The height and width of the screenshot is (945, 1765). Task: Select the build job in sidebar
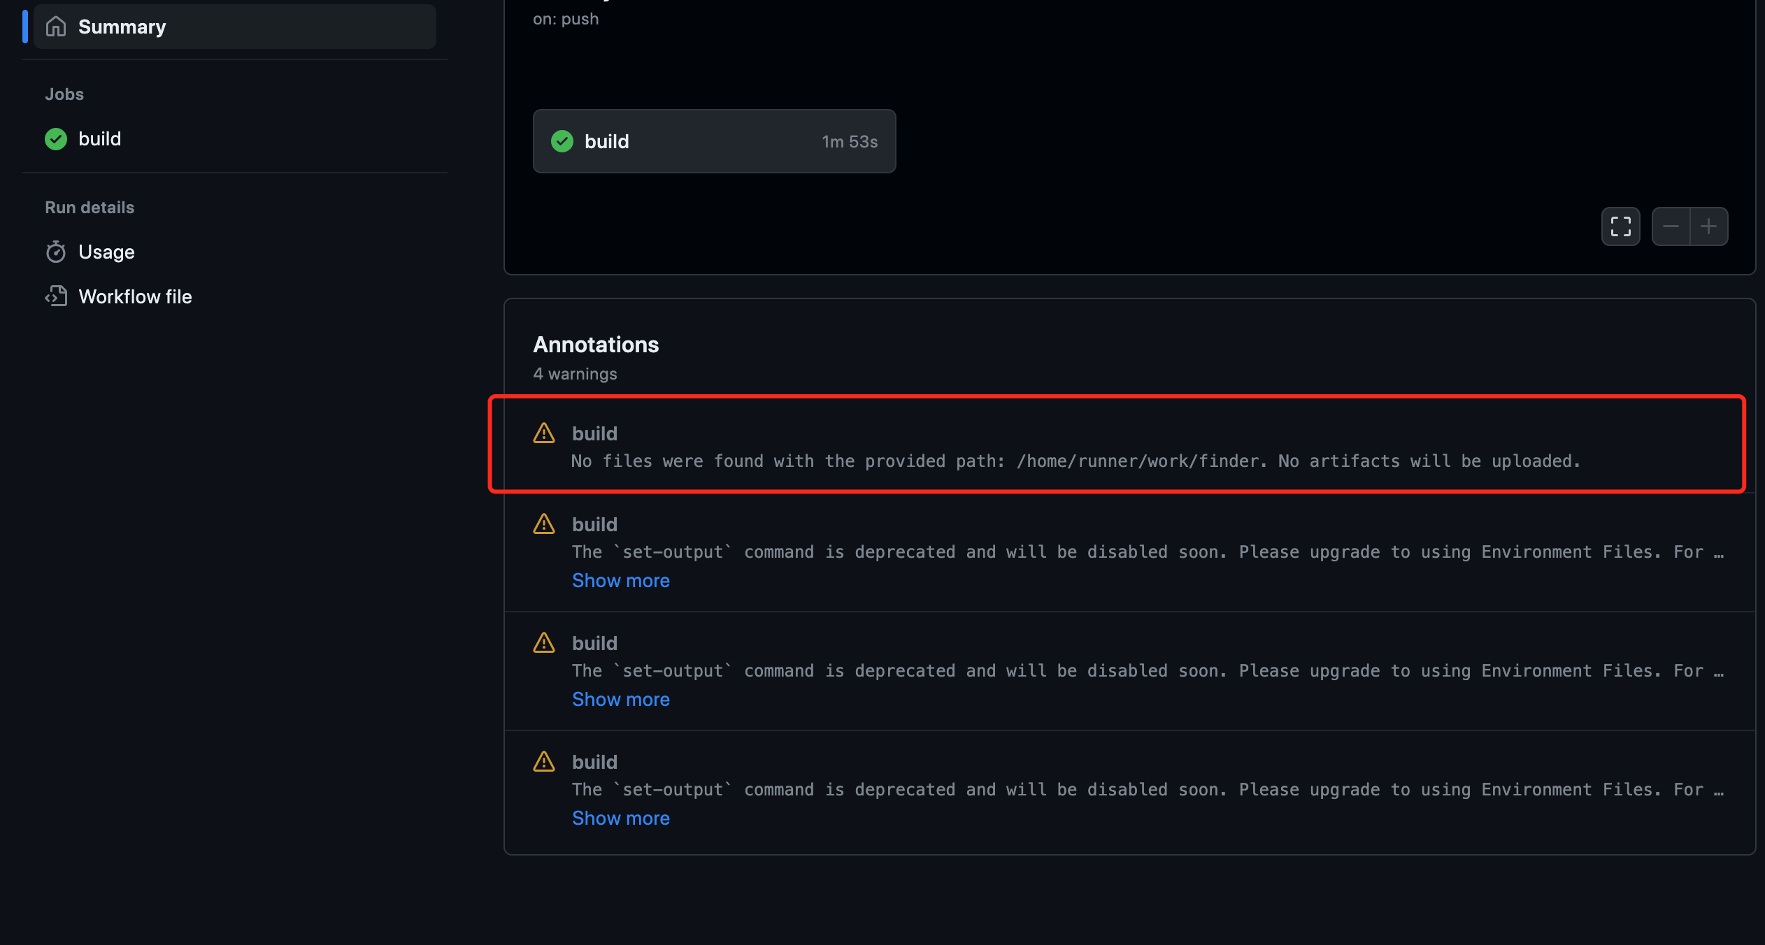99,139
